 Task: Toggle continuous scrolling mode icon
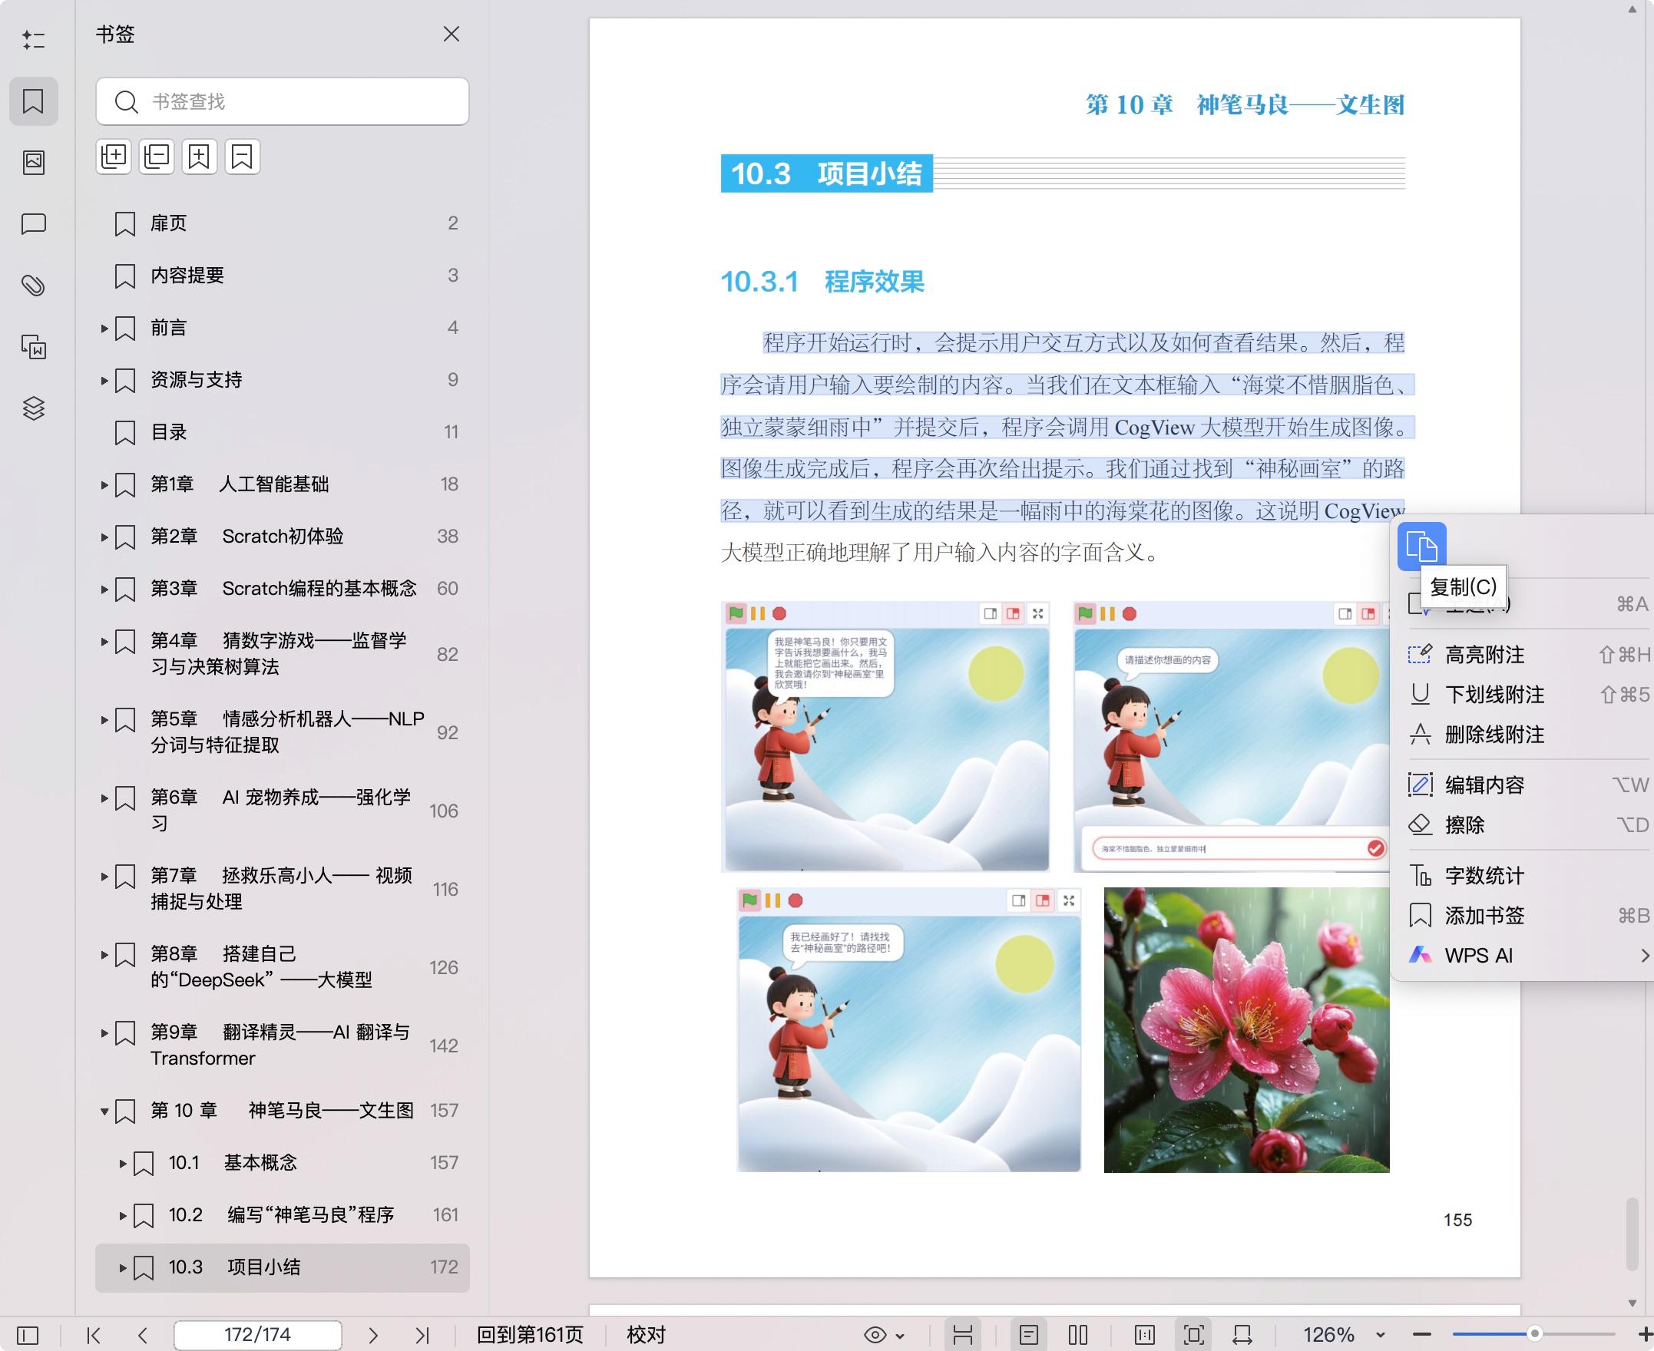[x=963, y=1336]
